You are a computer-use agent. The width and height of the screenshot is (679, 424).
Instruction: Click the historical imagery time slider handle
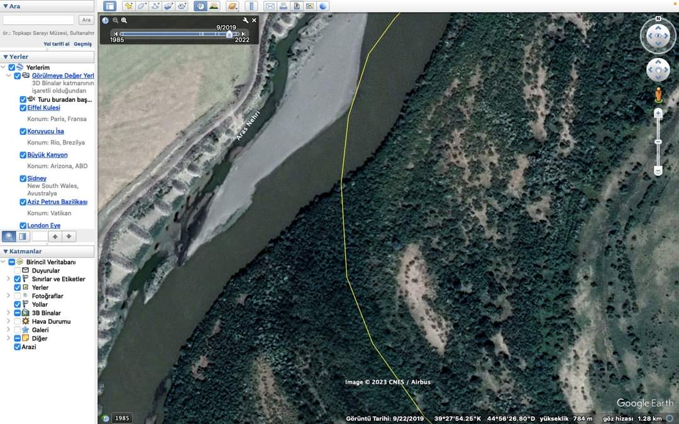click(x=229, y=34)
